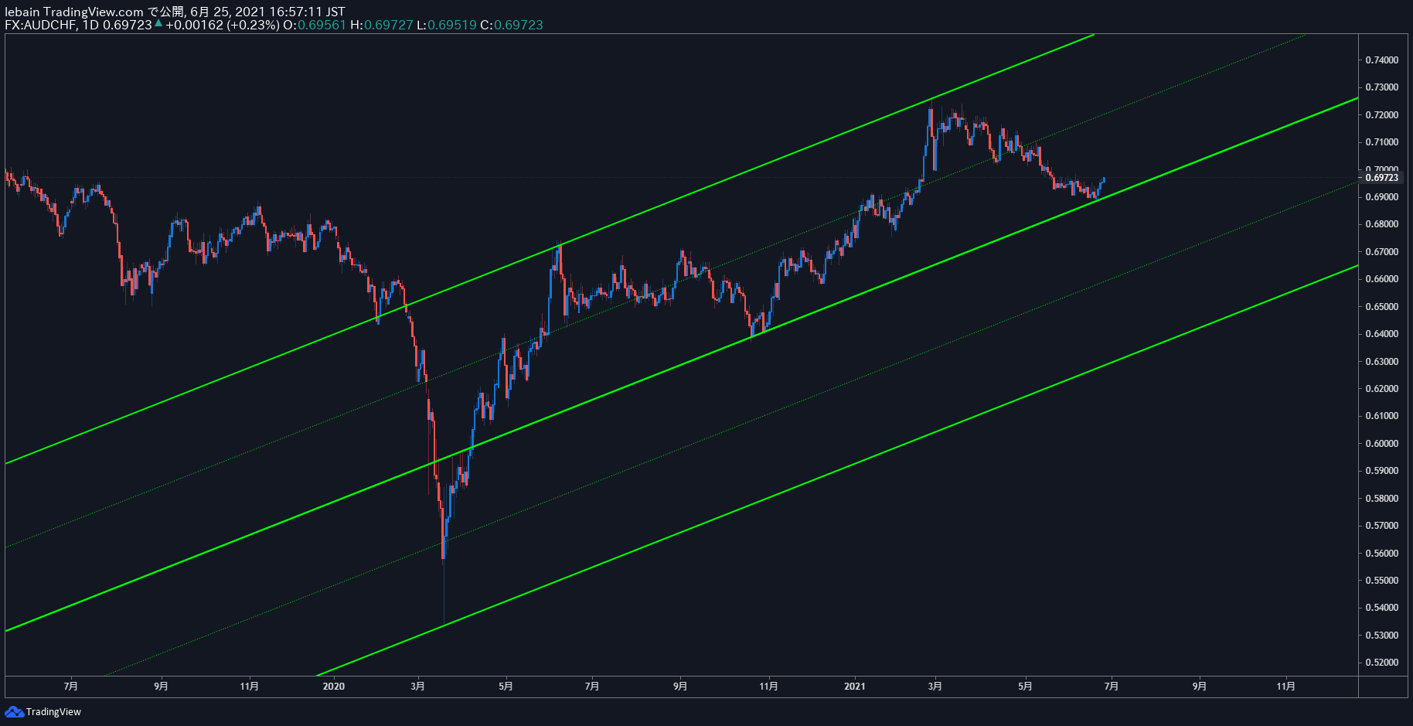Click the 0.65000 price axis label
The height and width of the screenshot is (726, 1413).
(x=1382, y=307)
